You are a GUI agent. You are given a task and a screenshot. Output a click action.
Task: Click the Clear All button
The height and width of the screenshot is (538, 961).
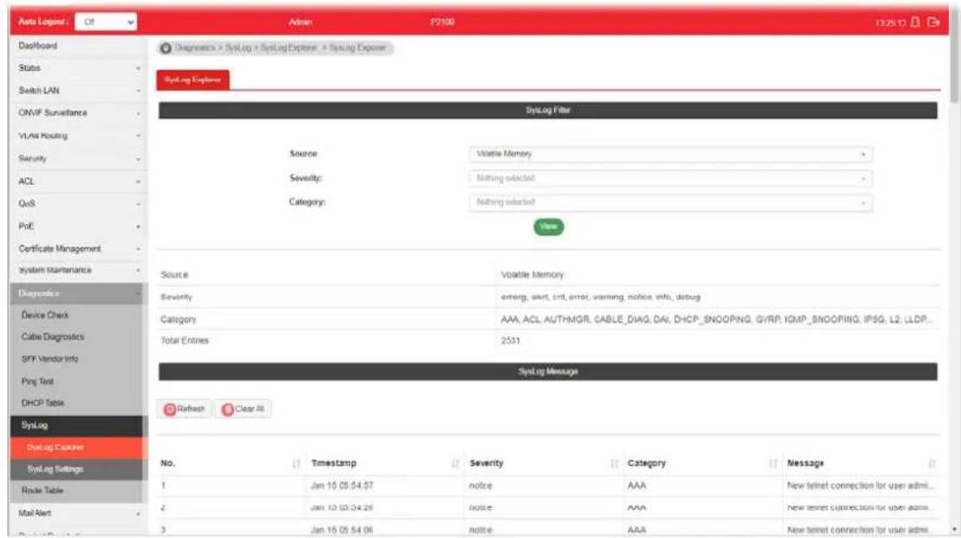pos(243,409)
